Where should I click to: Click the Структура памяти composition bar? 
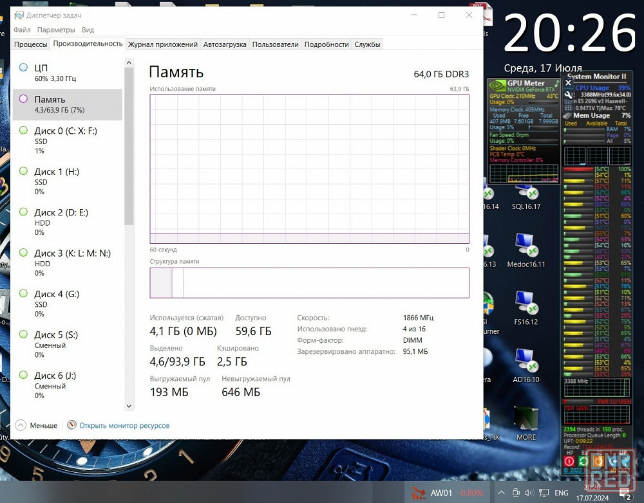click(x=309, y=282)
